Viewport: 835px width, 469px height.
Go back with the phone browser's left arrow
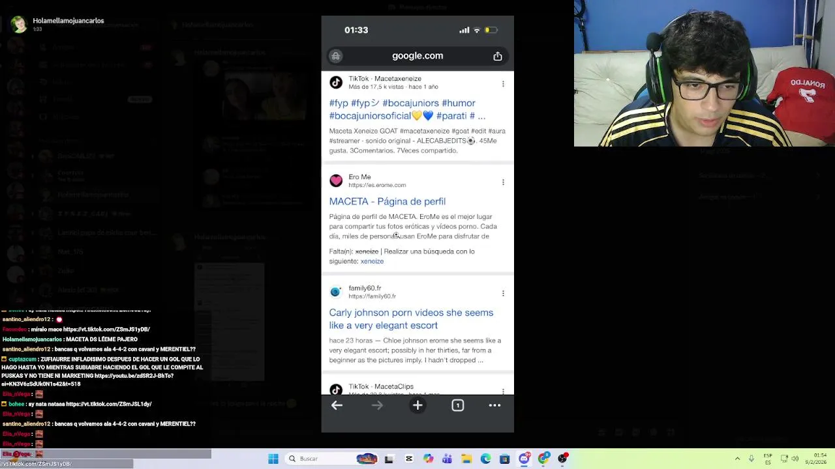point(337,405)
